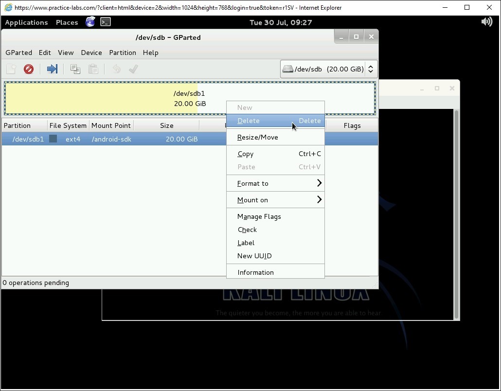The image size is (501, 391).
Task: Open the terminal launcher in top panel
Action: coord(106,22)
